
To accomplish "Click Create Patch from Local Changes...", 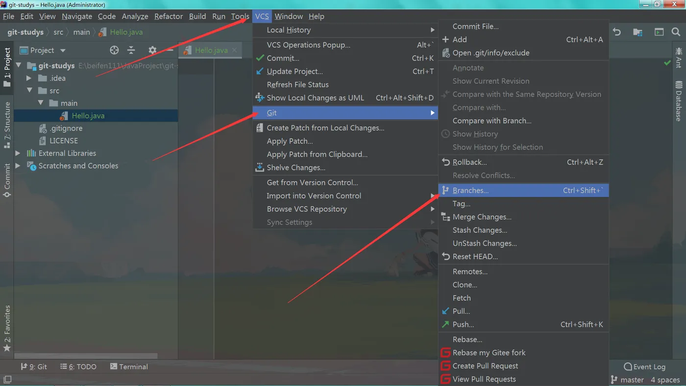I will (x=345, y=128).
